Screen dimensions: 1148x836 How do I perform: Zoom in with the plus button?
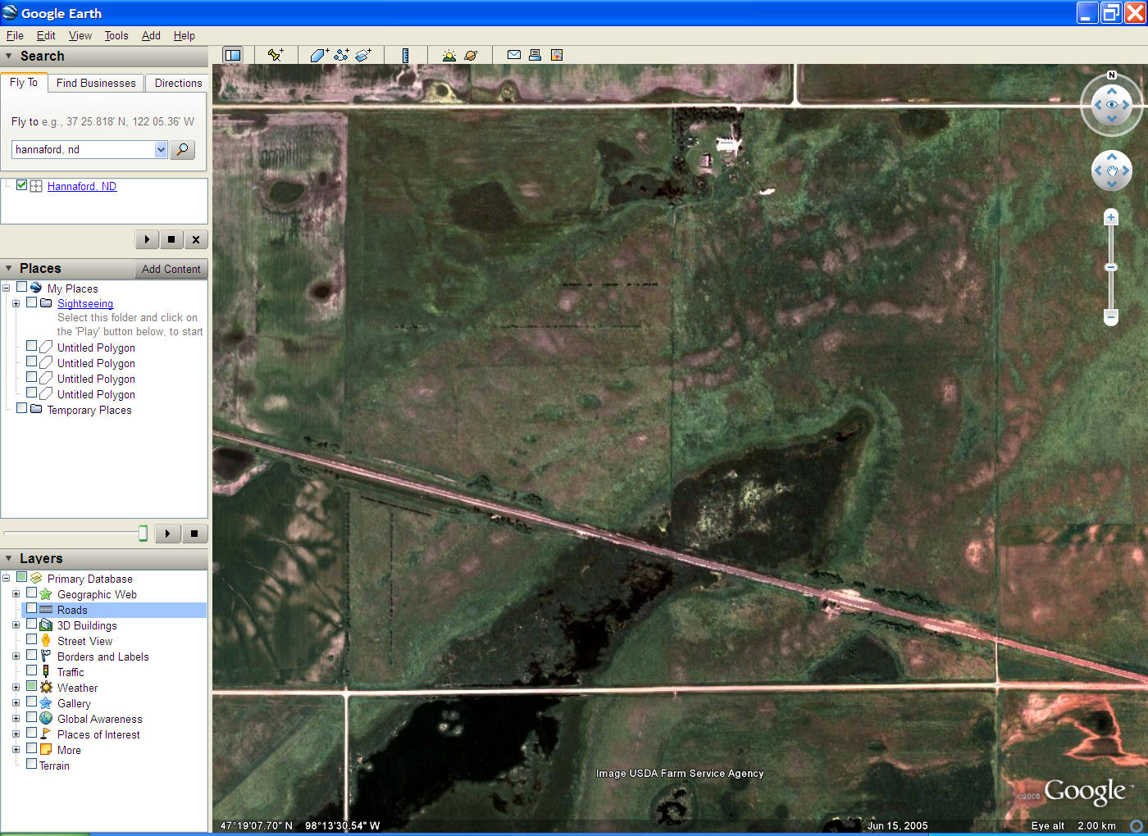click(x=1111, y=217)
